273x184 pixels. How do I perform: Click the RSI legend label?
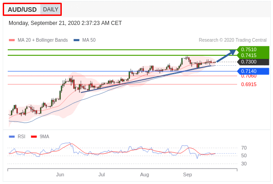click(21, 137)
